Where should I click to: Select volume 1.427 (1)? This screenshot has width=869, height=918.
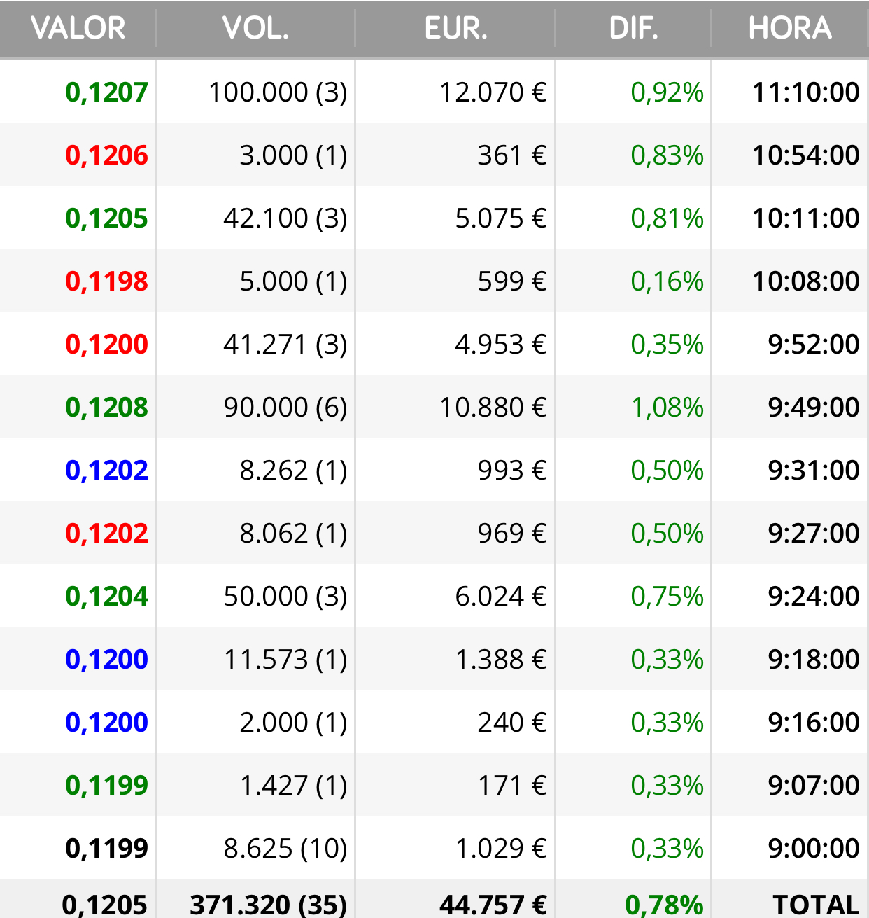293,786
